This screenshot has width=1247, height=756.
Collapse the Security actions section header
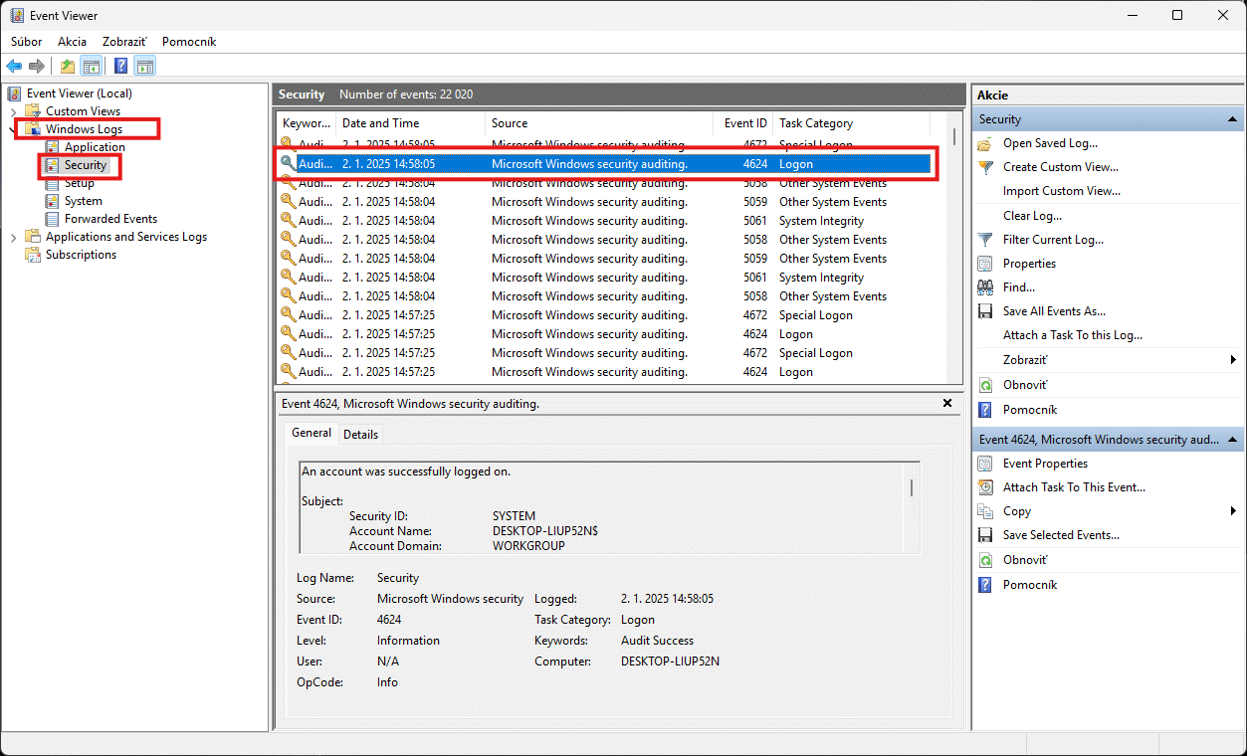(1232, 119)
